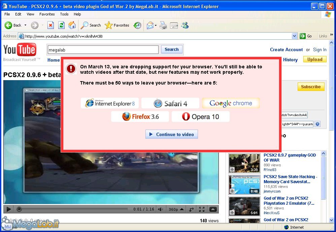Choose Safari 4 browser option

tap(170, 103)
